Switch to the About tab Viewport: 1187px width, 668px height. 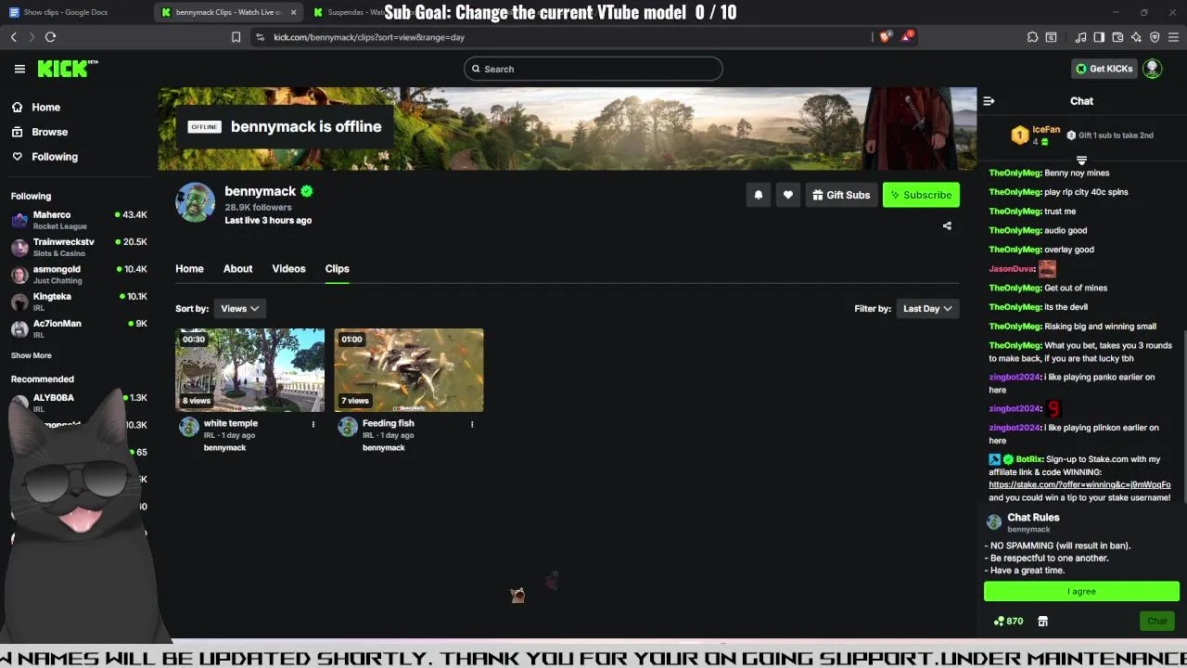pyautogui.click(x=237, y=268)
